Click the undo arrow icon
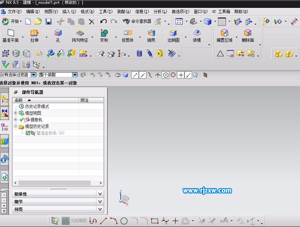300x227 pixels. [104, 21]
